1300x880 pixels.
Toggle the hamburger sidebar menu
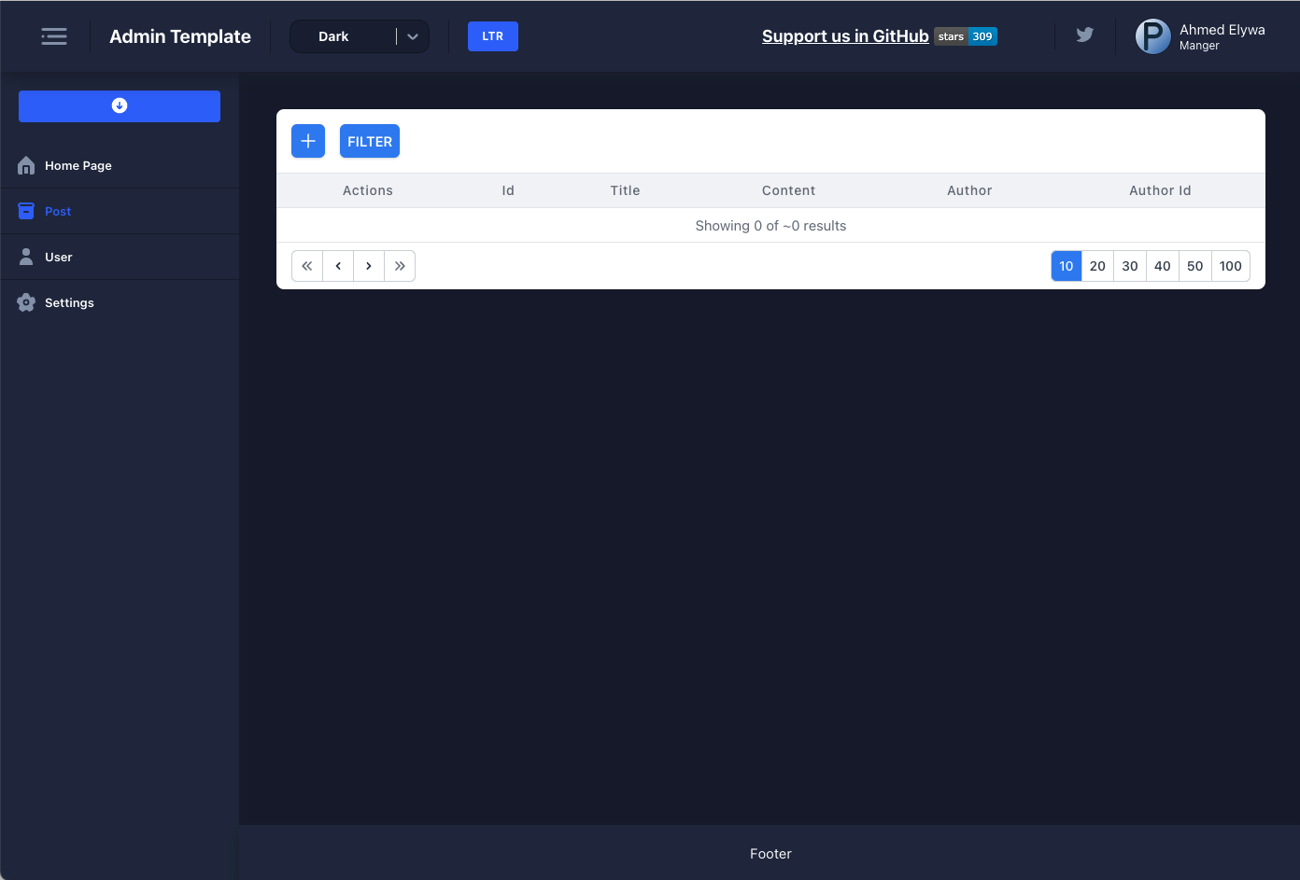click(54, 36)
